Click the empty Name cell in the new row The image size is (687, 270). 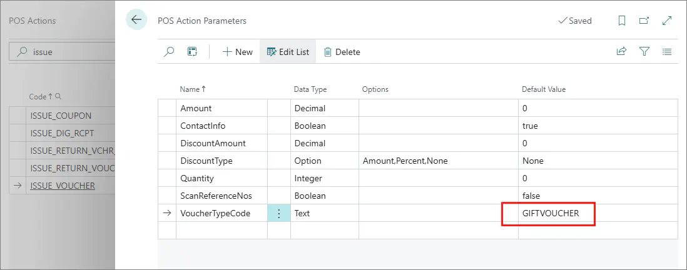[x=221, y=230]
